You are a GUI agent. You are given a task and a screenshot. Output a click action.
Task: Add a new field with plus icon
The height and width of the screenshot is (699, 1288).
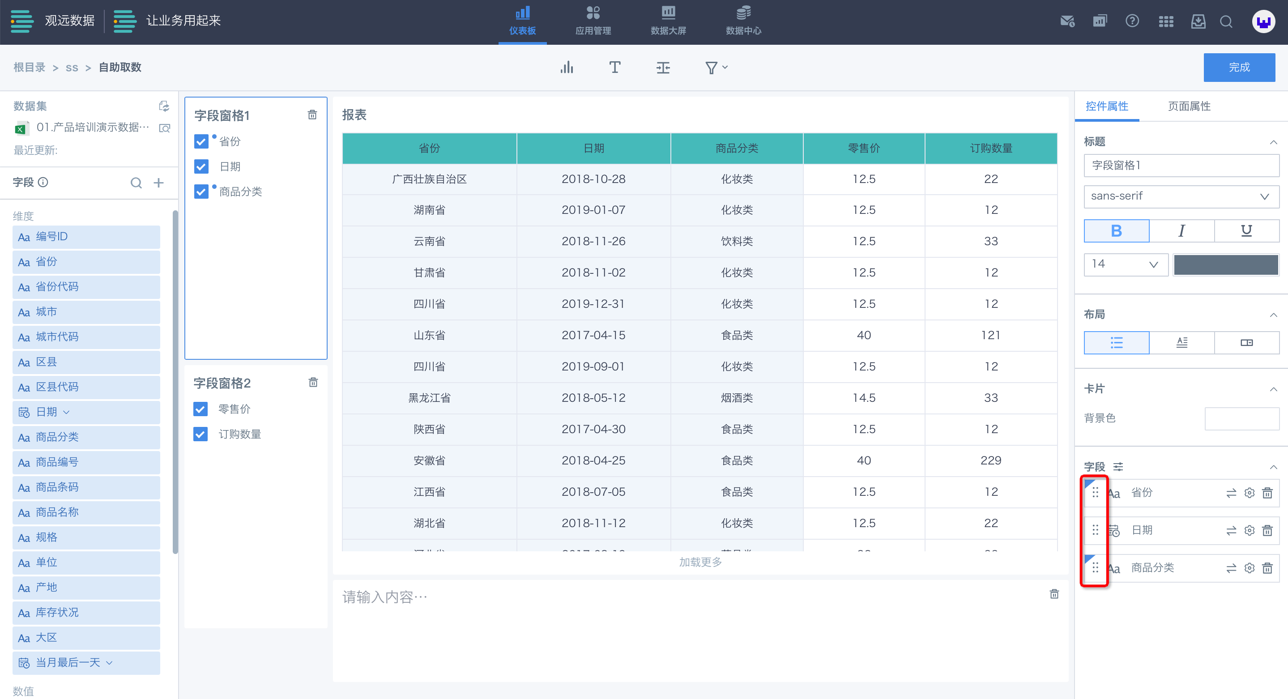158,183
